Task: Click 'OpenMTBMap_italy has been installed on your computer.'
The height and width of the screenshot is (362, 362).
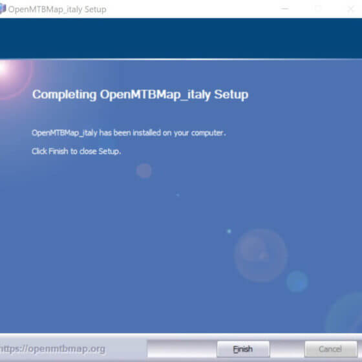Action: point(129,133)
